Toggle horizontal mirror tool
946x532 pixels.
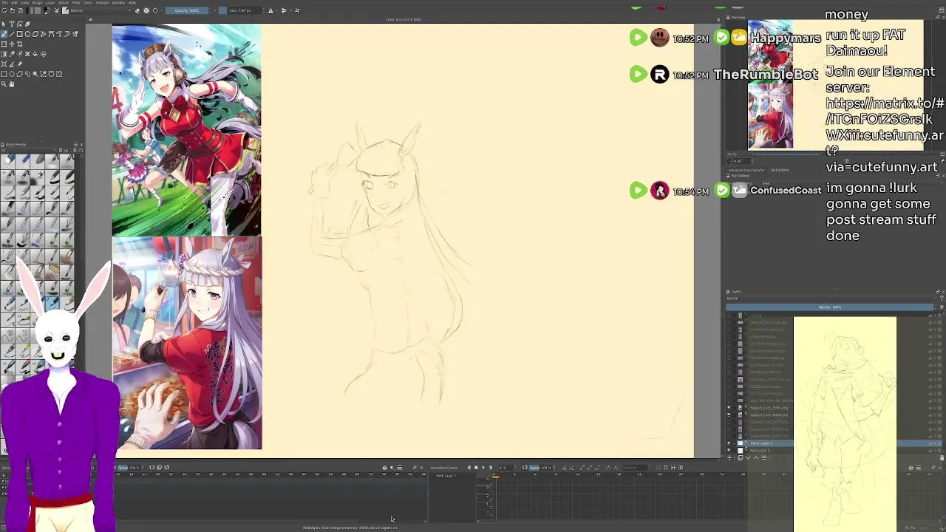pyautogui.click(x=270, y=10)
